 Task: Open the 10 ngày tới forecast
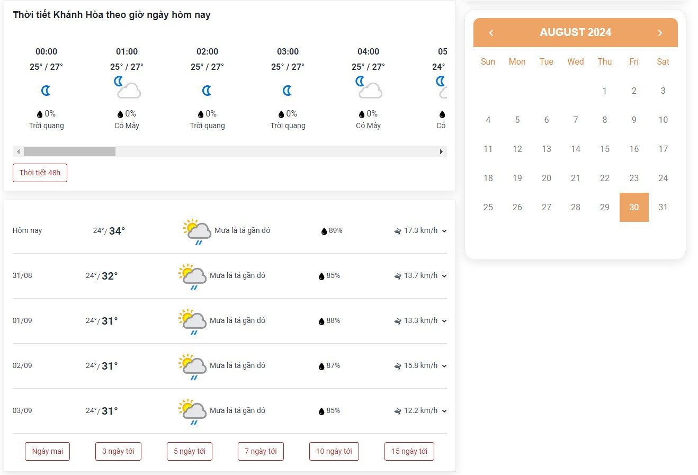334,451
